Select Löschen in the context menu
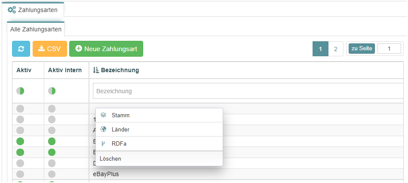Screen dimensions: 408x183 [110, 159]
